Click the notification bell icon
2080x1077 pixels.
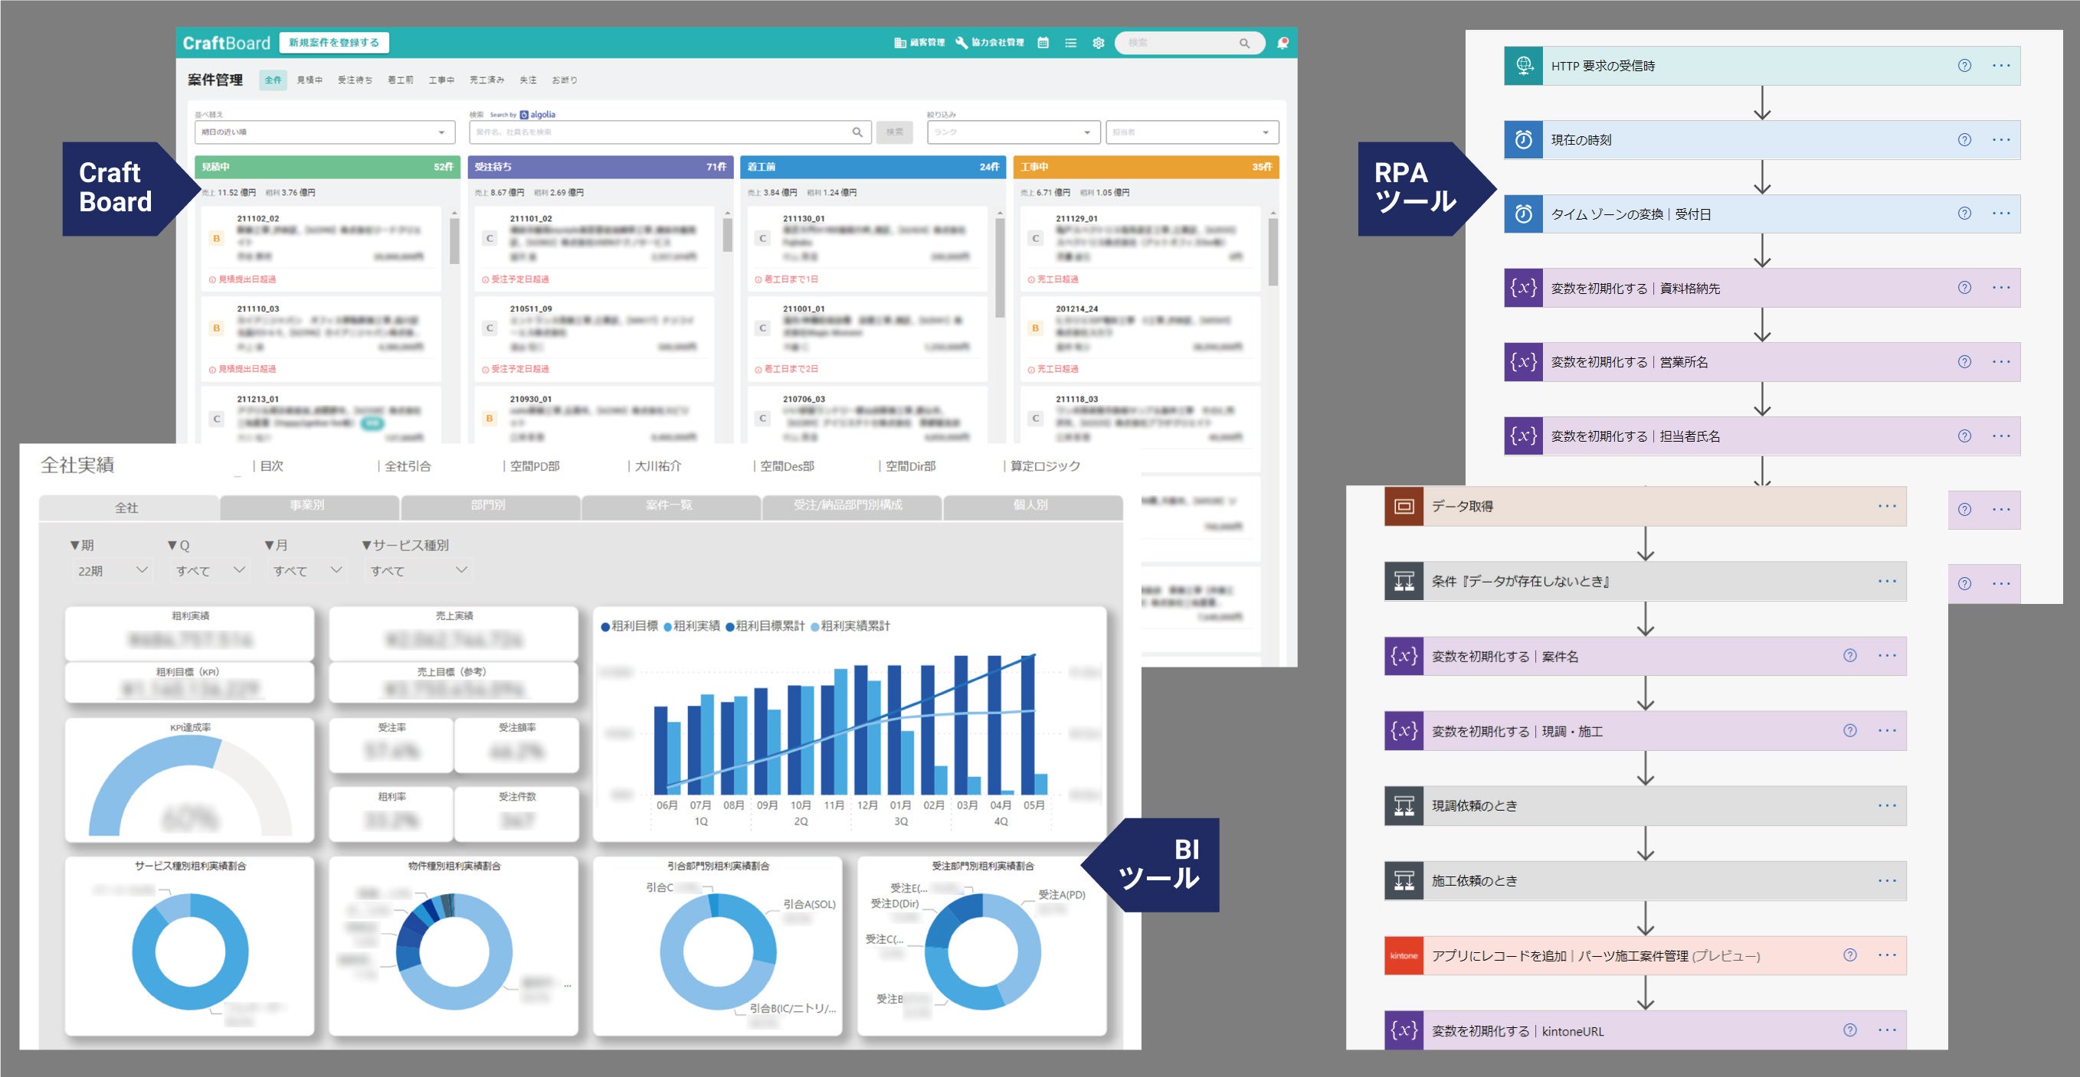point(1282,43)
